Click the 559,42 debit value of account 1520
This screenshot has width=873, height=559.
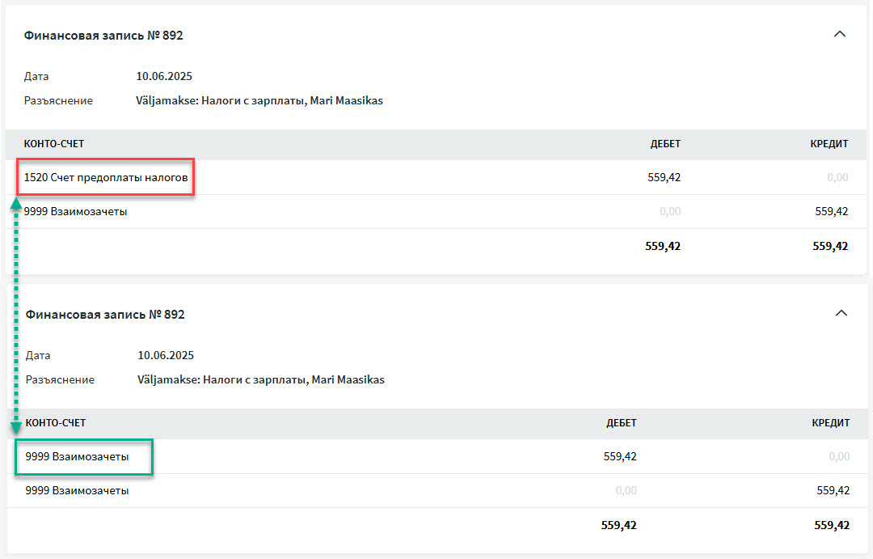coord(664,177)
